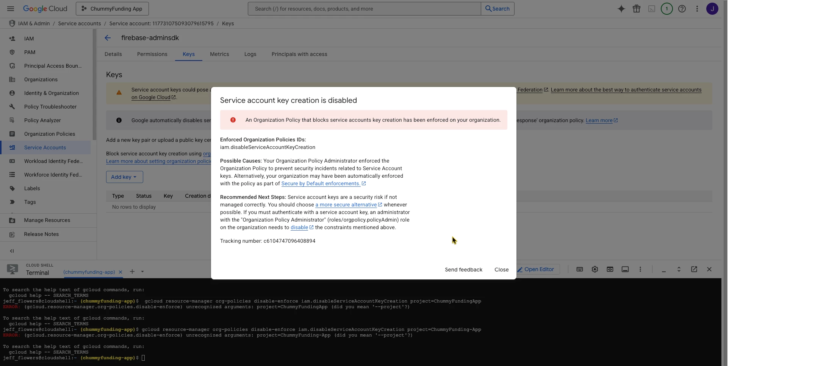
Task: Switch to the Permissions tab
Action: [152, 54]
